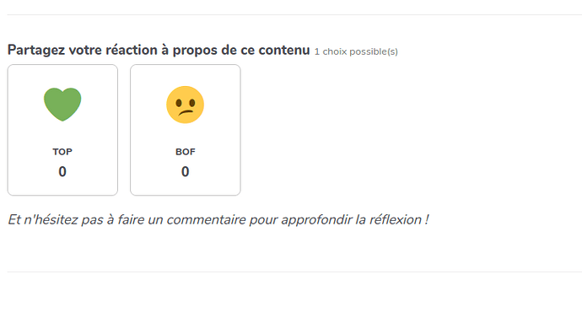Viewport: 582px width, 334px height.
Task: Select the BOF reaction label
Action: 186,152
